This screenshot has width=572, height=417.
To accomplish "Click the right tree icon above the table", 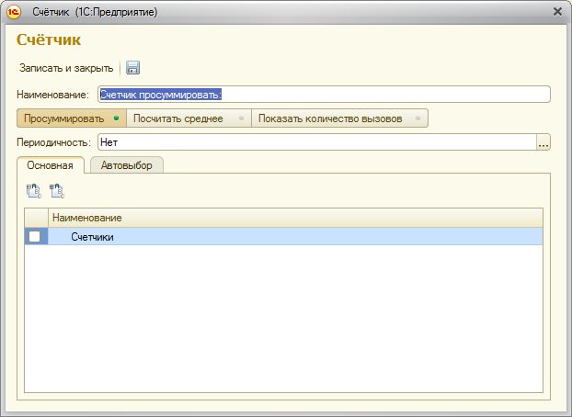I will (x=57, y=191).
